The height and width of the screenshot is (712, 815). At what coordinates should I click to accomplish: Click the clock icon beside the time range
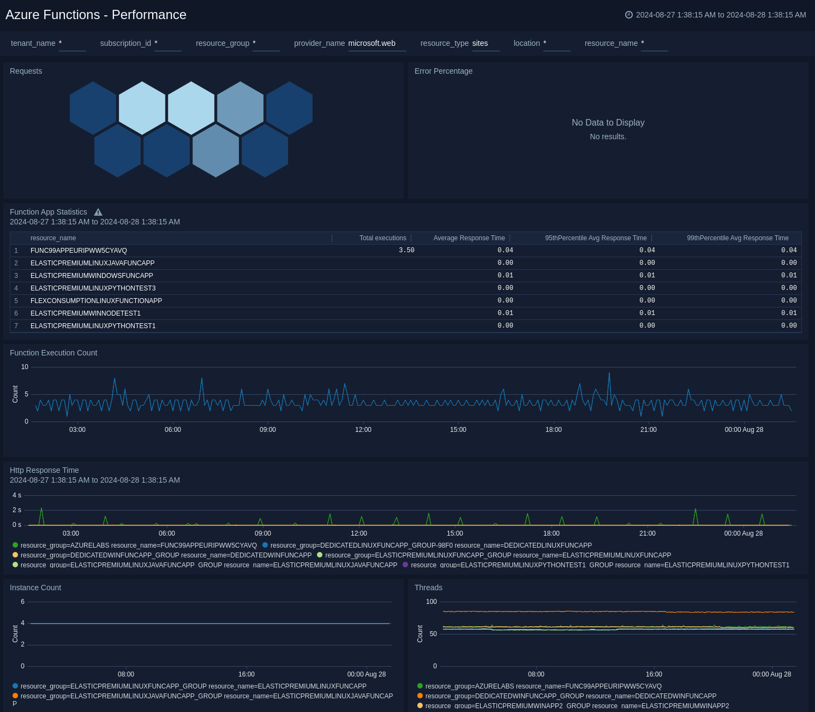click(628, 15)
